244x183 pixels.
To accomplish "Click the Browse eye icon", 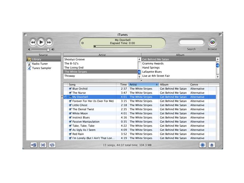I will click(212, 42).
